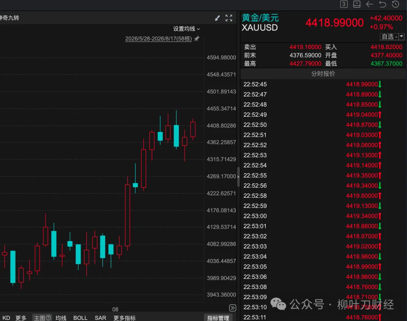The height and width of the screenshot is (321, 407).
Task: Go back with left arrow icon
Action: (369, 4)
